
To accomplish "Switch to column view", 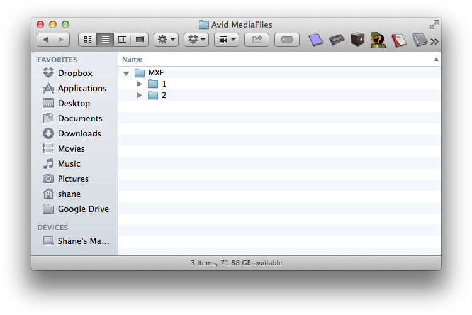I will [x=122, y=40].
